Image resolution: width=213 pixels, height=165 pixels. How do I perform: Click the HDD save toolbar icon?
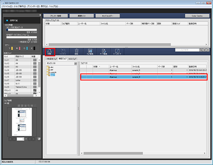point(63,52)
